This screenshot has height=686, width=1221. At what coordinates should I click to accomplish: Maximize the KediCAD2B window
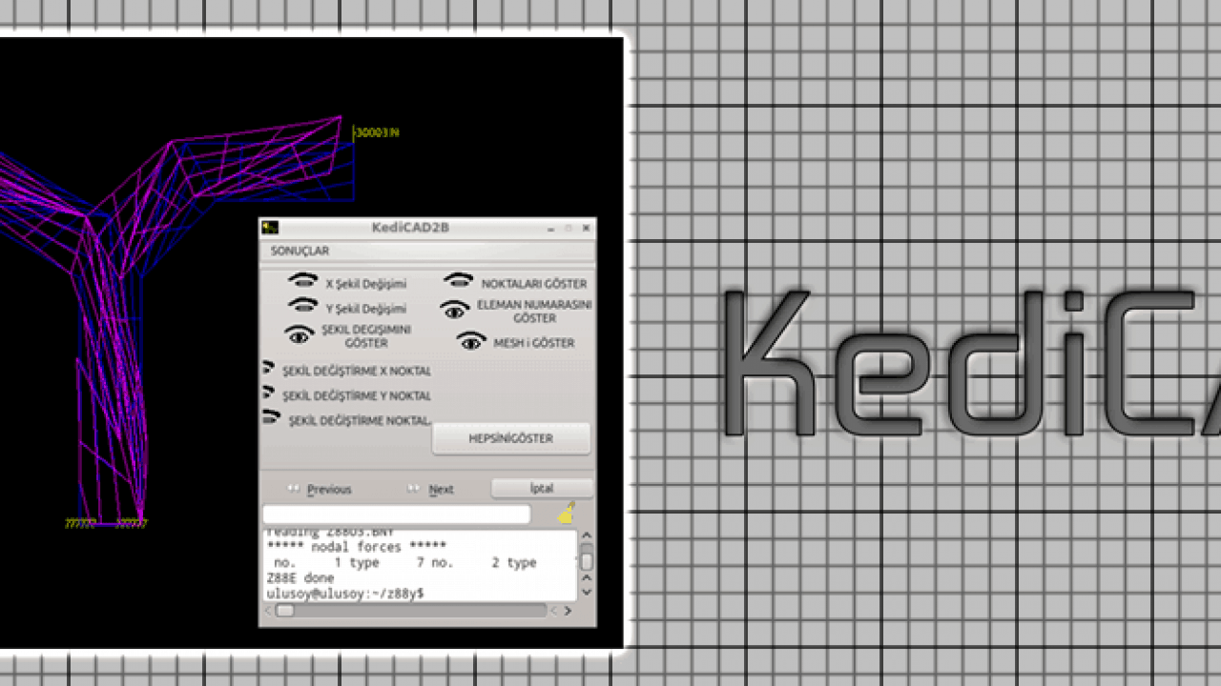pos(568,228)
